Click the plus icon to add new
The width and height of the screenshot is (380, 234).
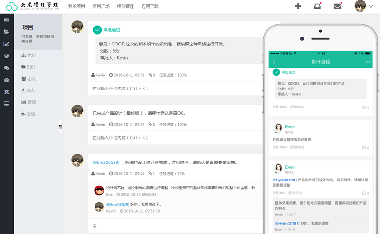(x=298, y=6)
